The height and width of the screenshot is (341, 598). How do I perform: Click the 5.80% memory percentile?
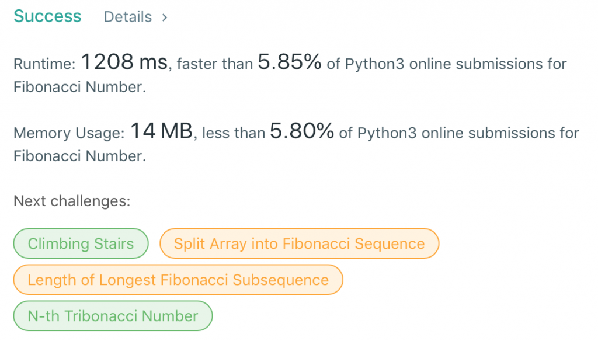pos(302,131)
